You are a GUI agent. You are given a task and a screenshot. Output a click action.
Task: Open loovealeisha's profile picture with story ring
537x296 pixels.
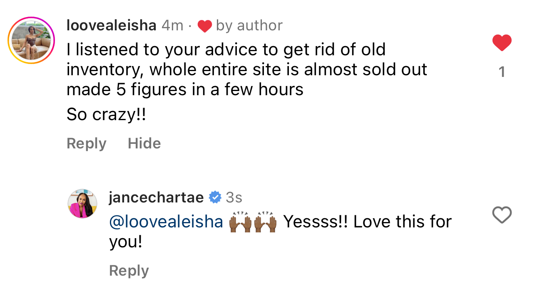pos(31,40)
